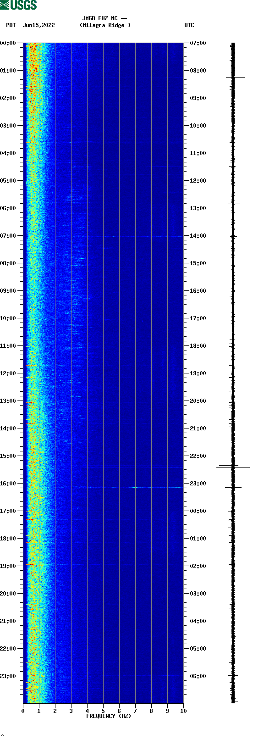This screenshot has height=740, width=253.
Task: Click the 05:00 UTC time label
Action: pyautogui.click(x=198, y=649)
